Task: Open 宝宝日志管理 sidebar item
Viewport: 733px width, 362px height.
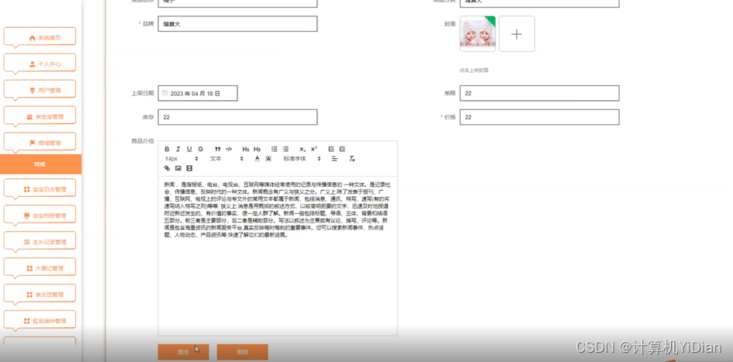Action: click(40, 190)
